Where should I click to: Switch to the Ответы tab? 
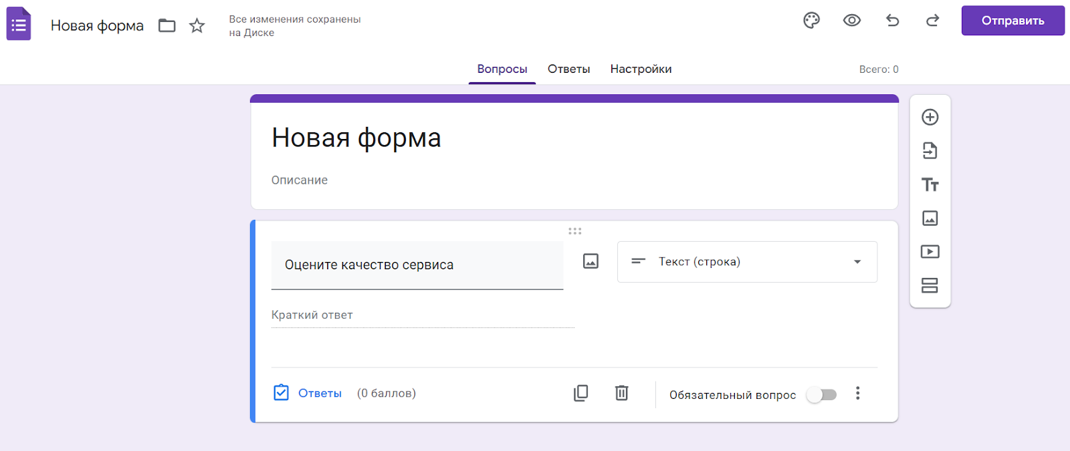[x=568, y=69]
